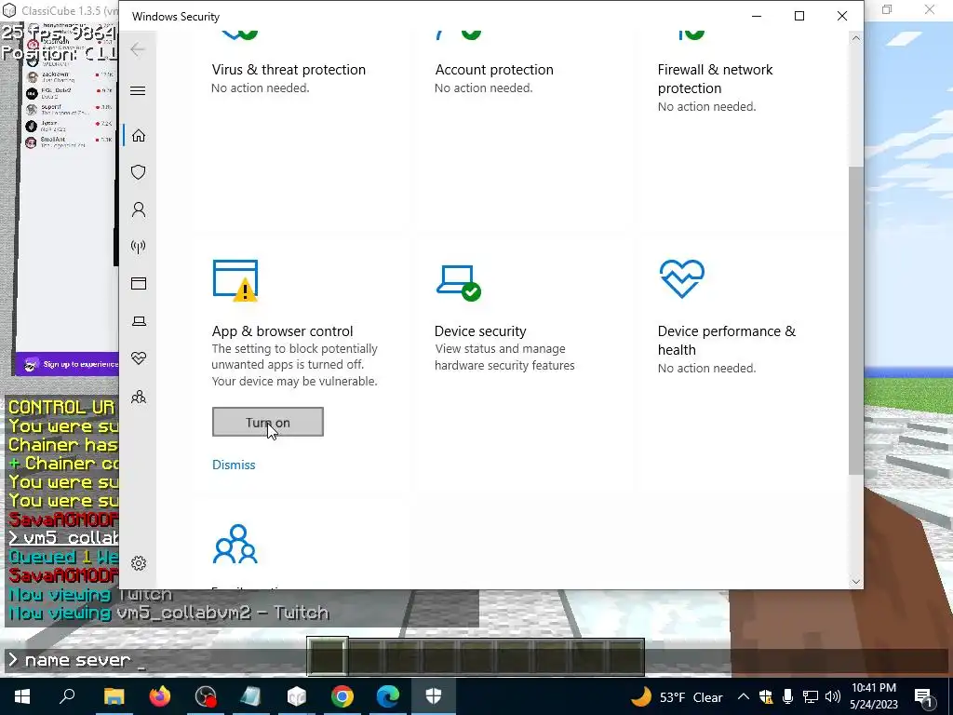Open File Explorer from the taskbar
This screenshot has height=715, width=953.
pos(114,696)
